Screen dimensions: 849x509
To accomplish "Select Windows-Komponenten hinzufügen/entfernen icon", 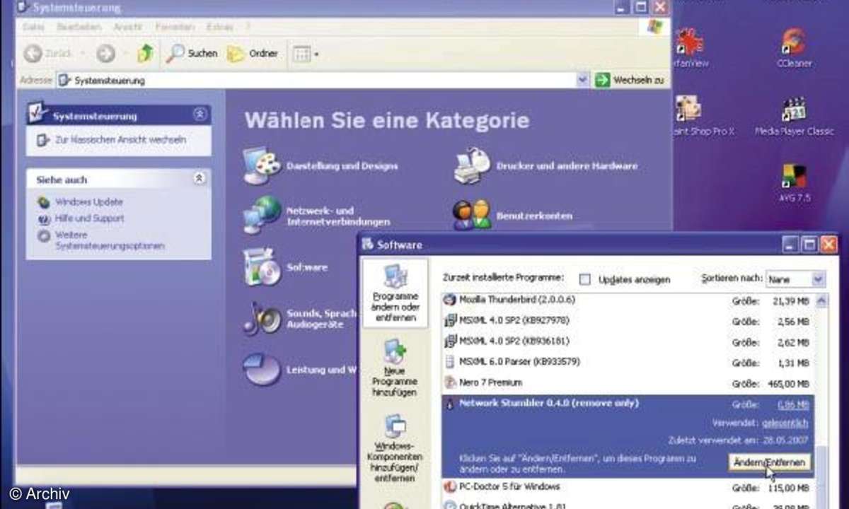I will coord(395,447).
